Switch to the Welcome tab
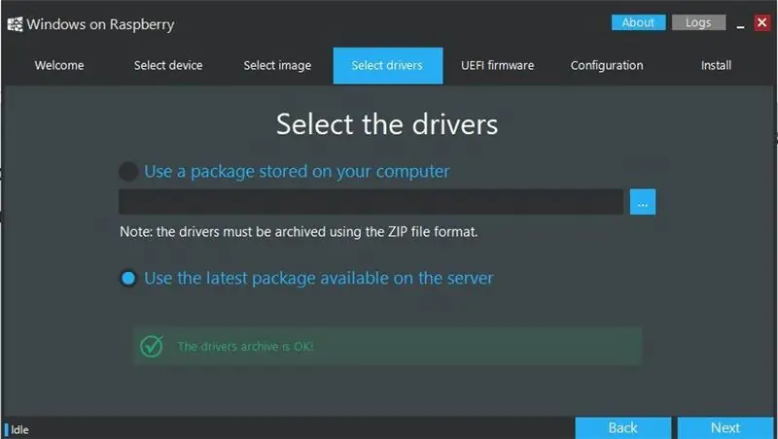The height and width of the screenshot is (439, 778). (59, 65)
